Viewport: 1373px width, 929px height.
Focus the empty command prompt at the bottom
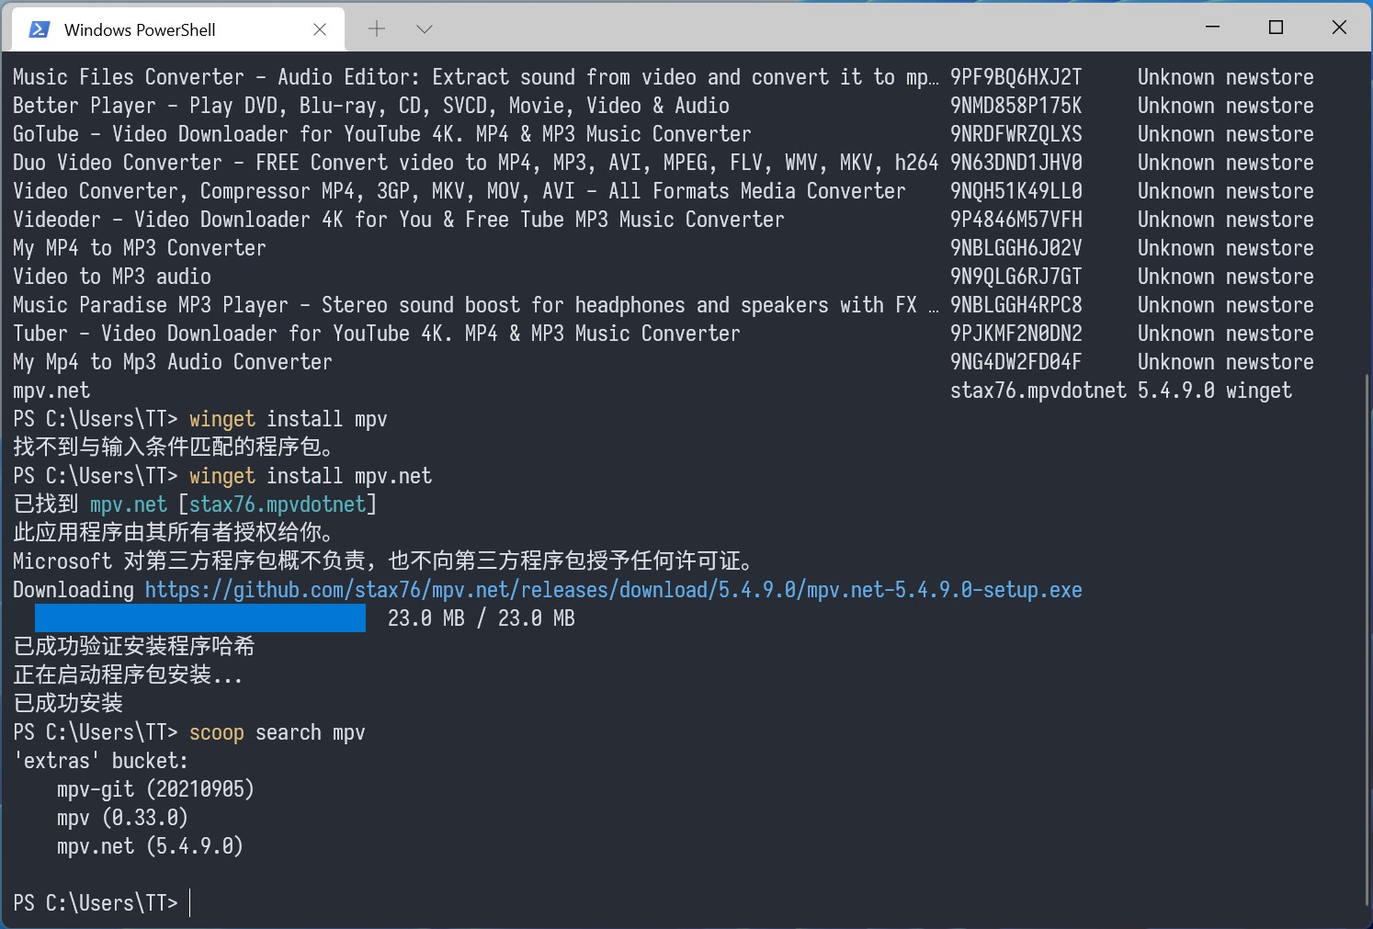point(189,903)
